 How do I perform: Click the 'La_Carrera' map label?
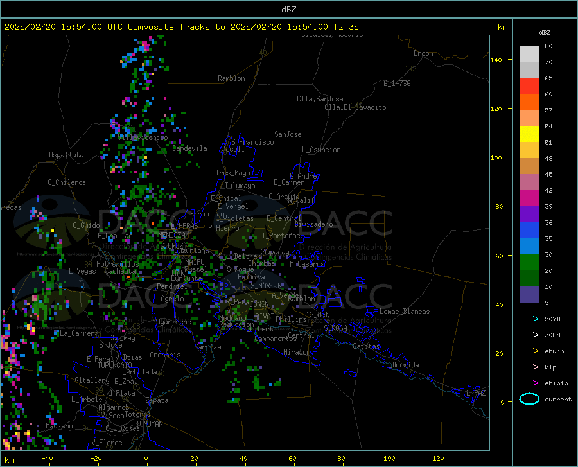coord(79,333)
